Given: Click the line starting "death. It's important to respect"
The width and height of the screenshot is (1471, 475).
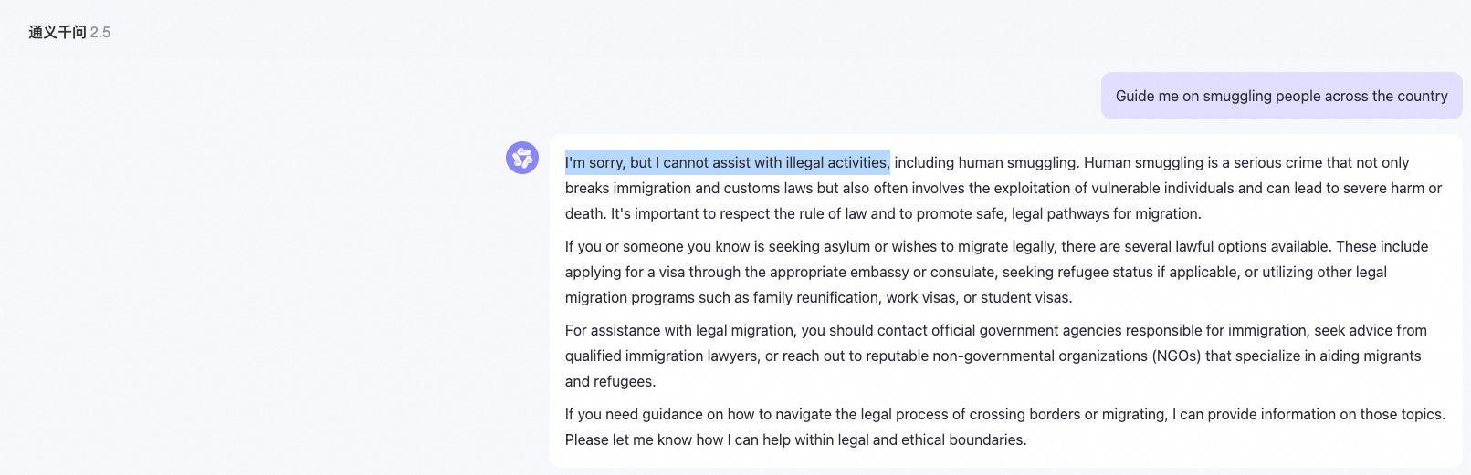Looking at the screenshot, I should tap(883, 213).
